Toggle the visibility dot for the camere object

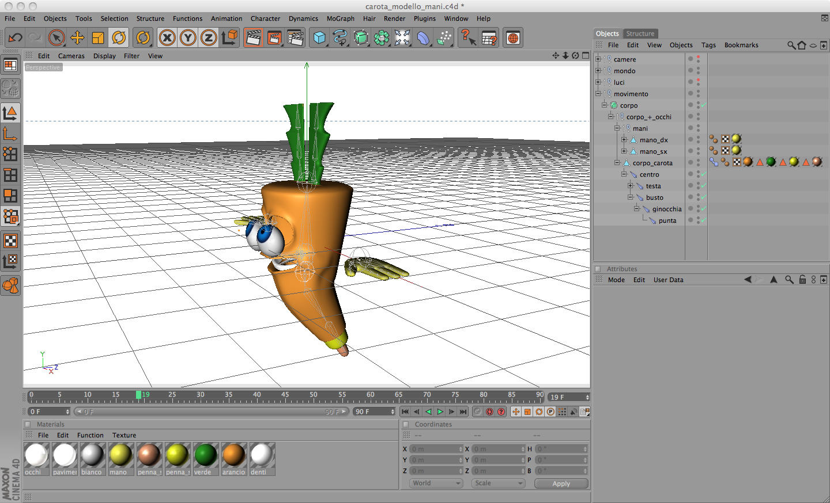point(698,56)
